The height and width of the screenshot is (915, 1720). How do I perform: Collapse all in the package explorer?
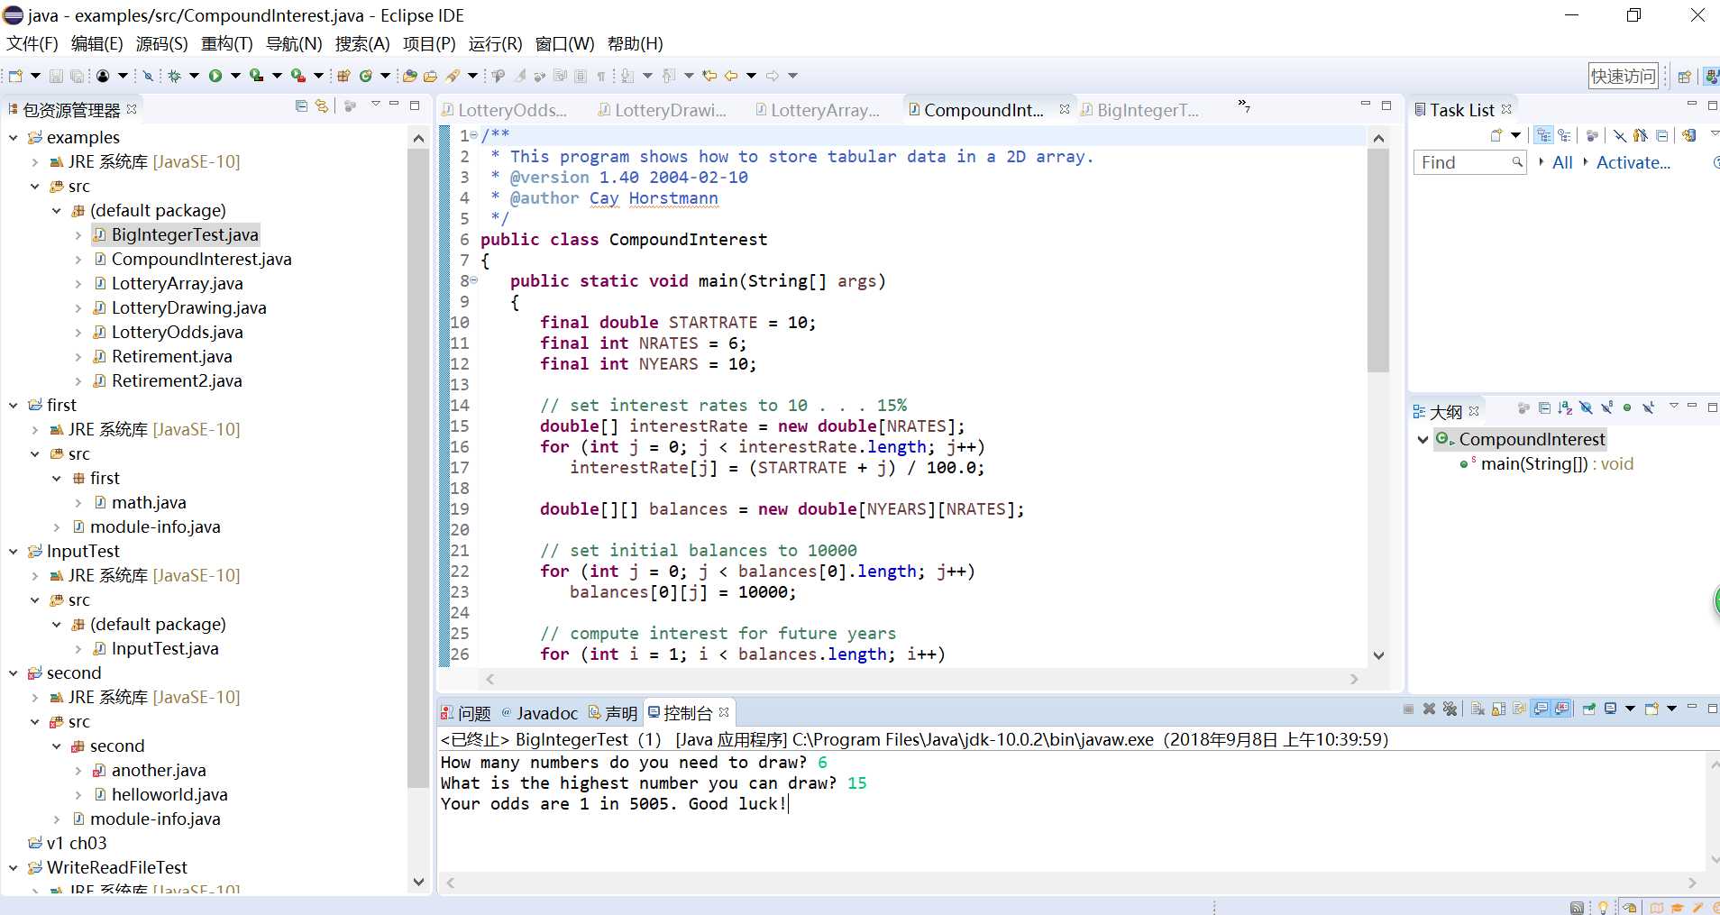301,106
